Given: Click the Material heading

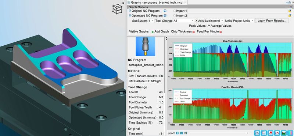Looking at the screenshot, I should point(134,71).
